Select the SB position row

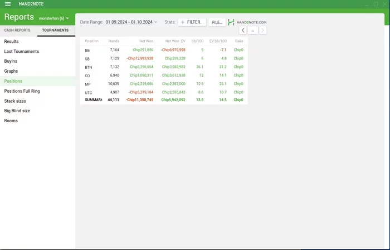pos(164,58)
